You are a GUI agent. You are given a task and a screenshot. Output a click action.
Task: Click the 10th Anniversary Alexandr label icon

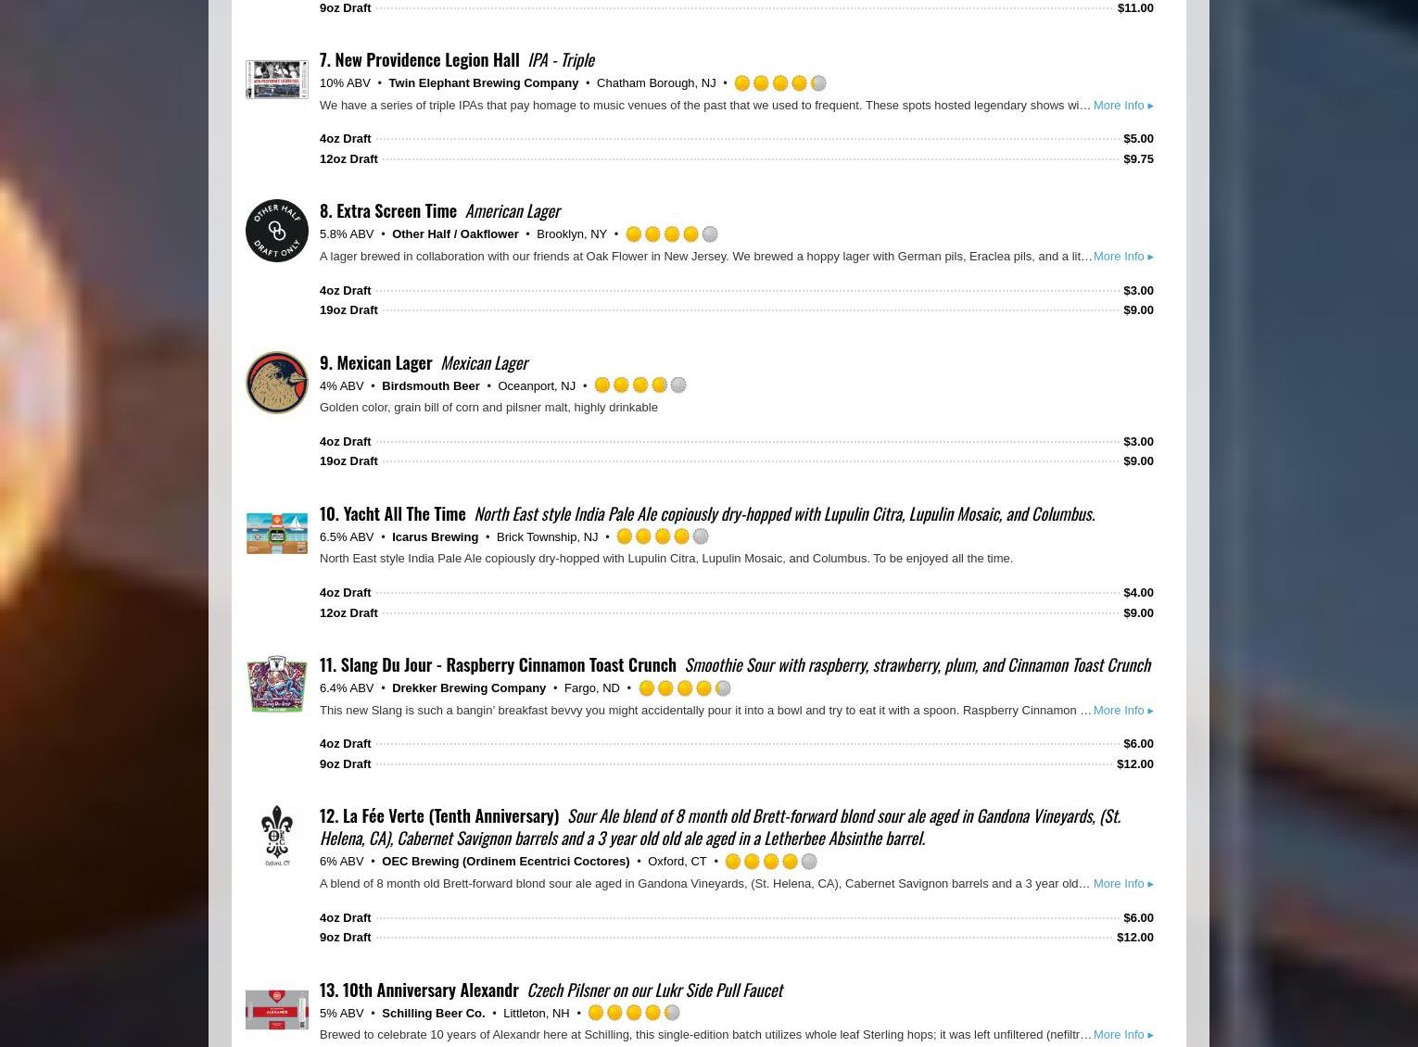coord(276,1009)
